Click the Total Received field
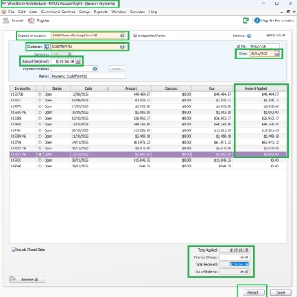 tap(235, 265)
